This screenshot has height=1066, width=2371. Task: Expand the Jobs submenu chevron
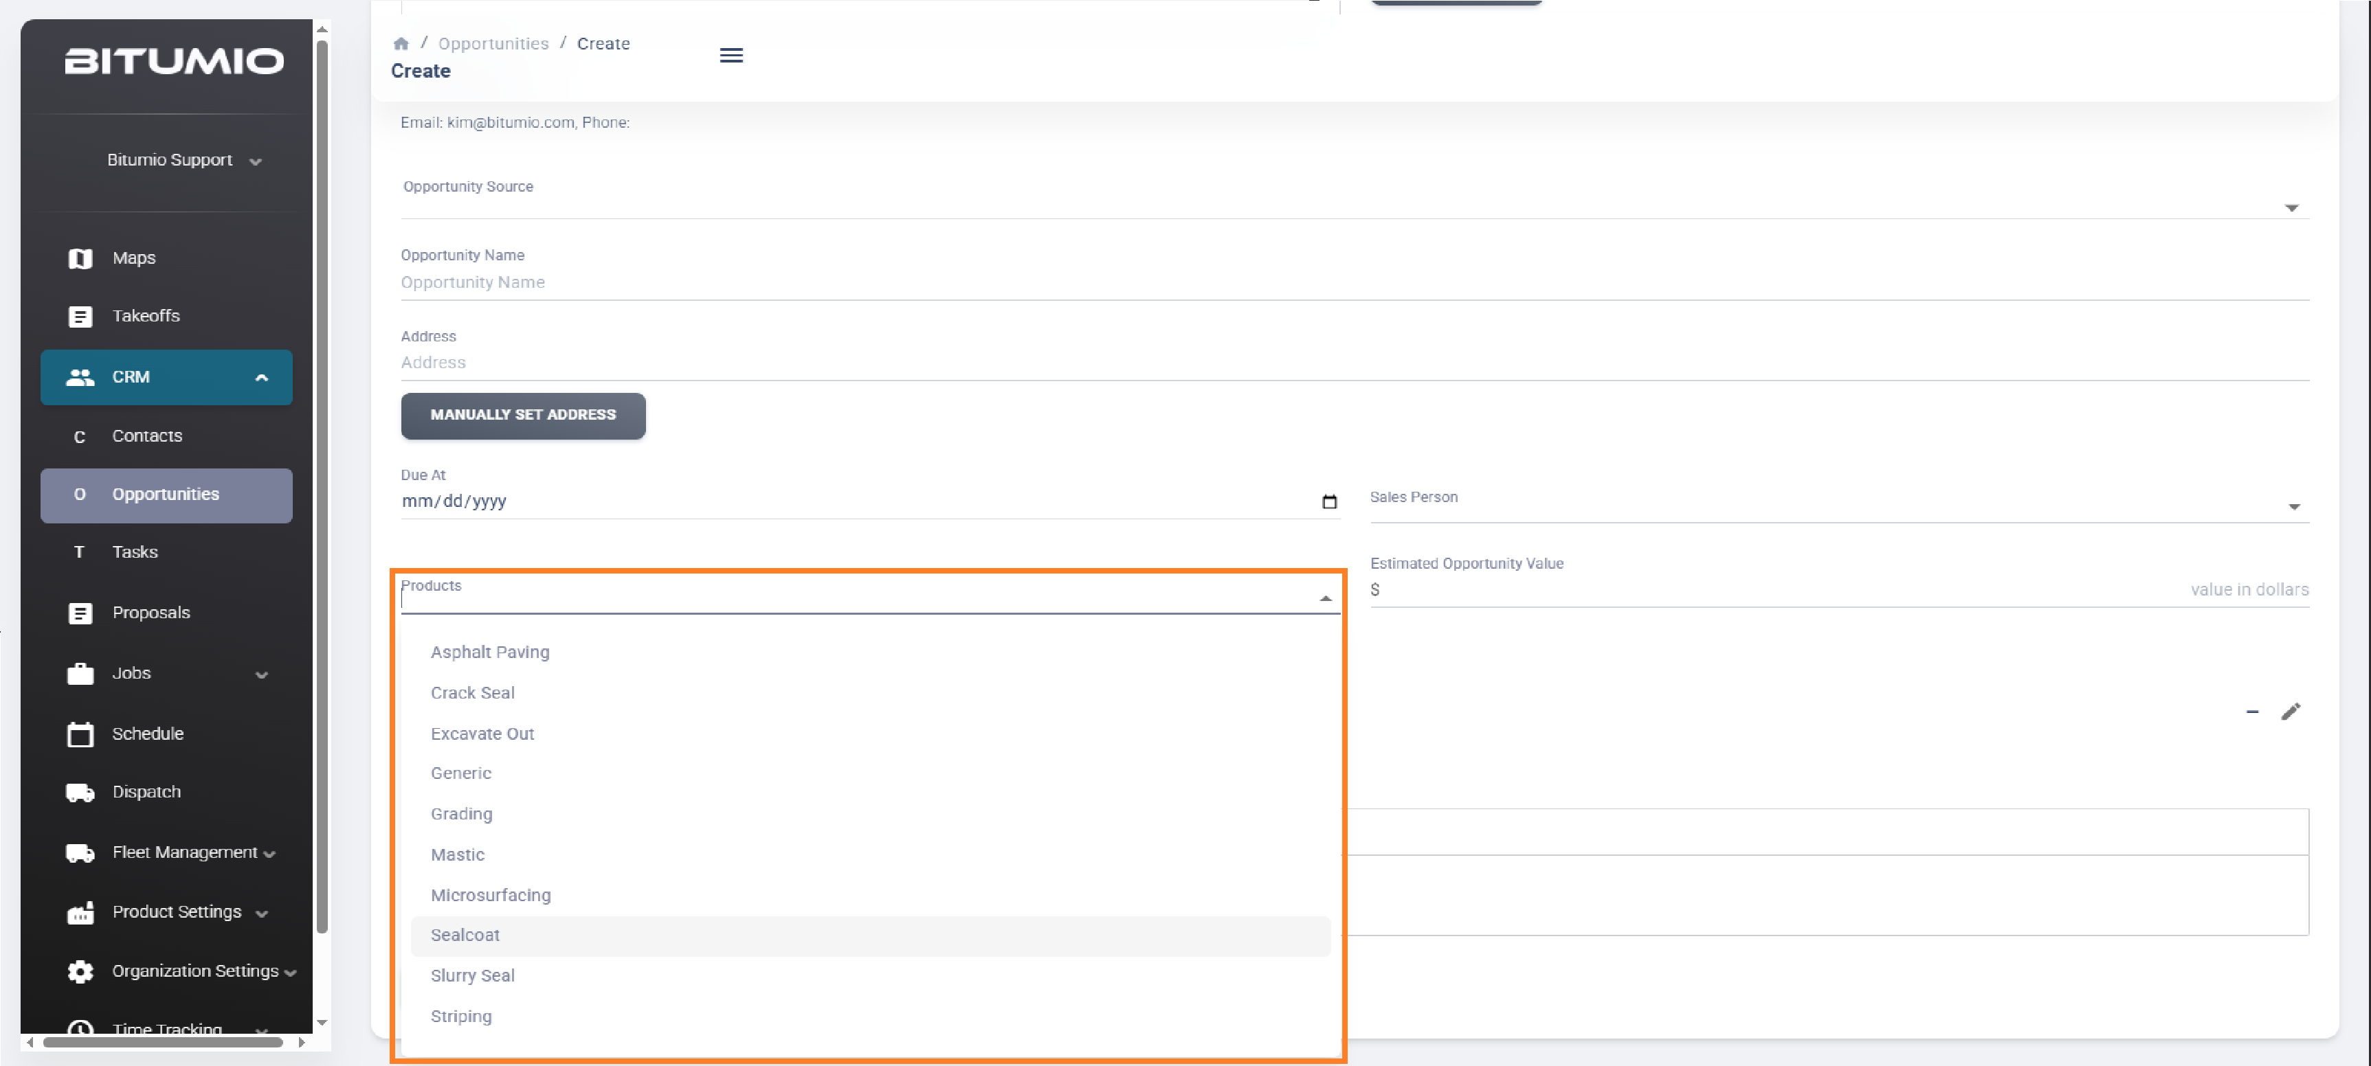261,674
